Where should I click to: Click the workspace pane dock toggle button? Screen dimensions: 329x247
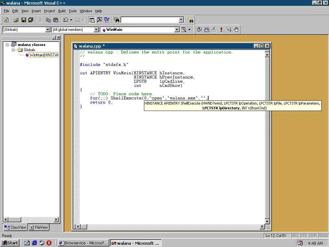[54, 38]
